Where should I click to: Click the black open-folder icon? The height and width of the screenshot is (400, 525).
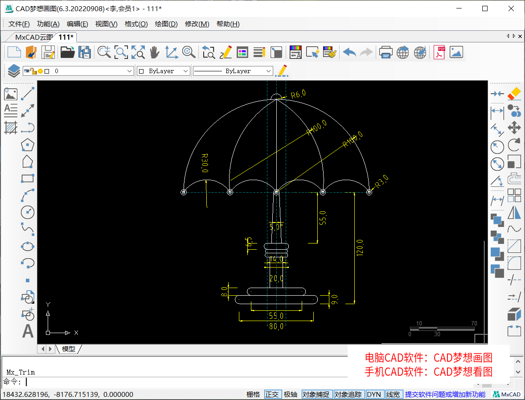(67, 52)
